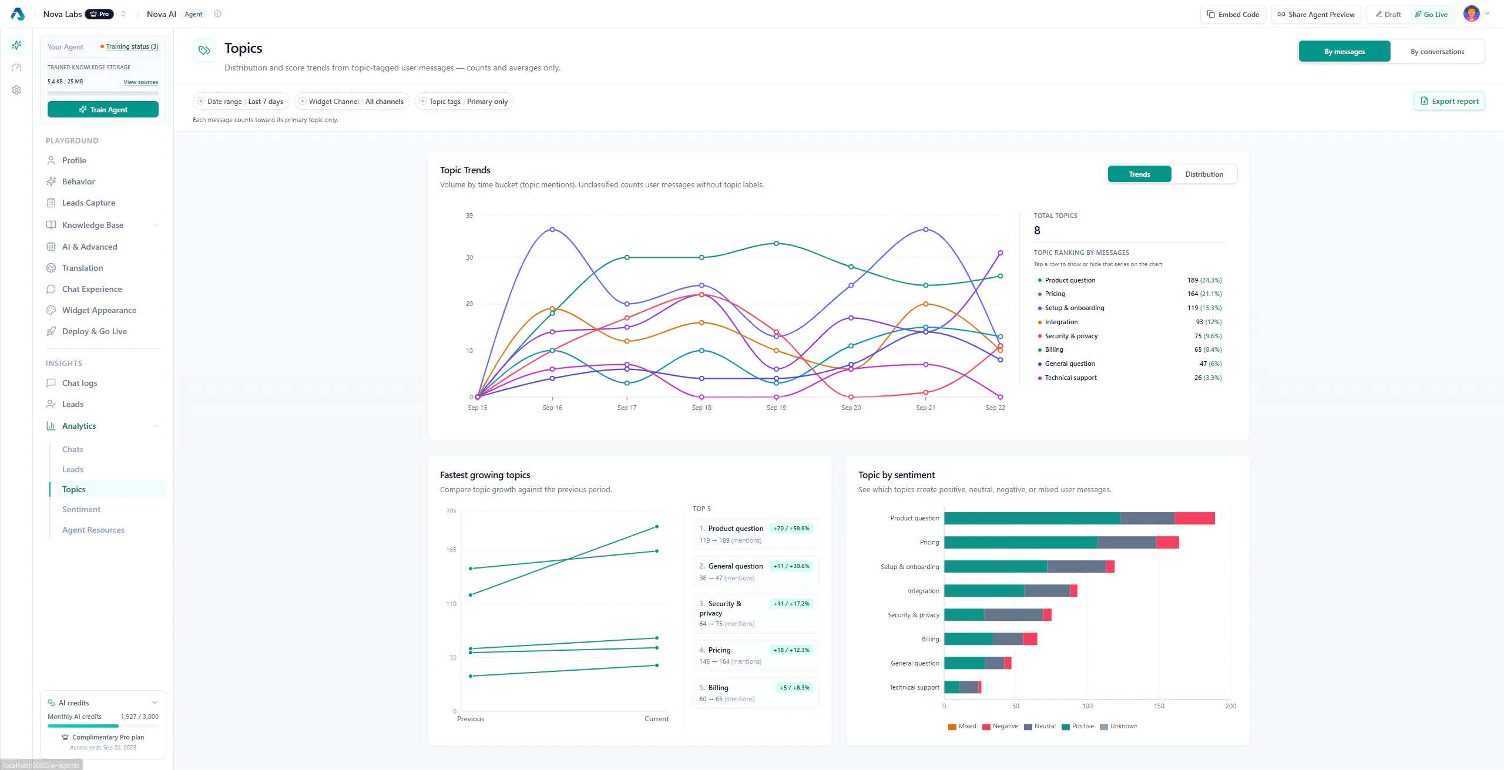Click the AI credits coin icon
The height and width of the screenshot is (770, 1504).
[52, 702]
